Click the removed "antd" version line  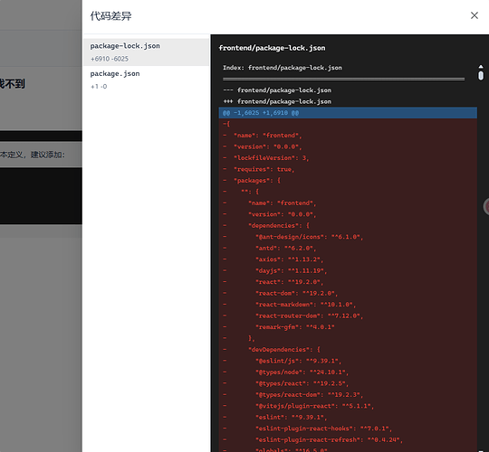click(348, 248)
